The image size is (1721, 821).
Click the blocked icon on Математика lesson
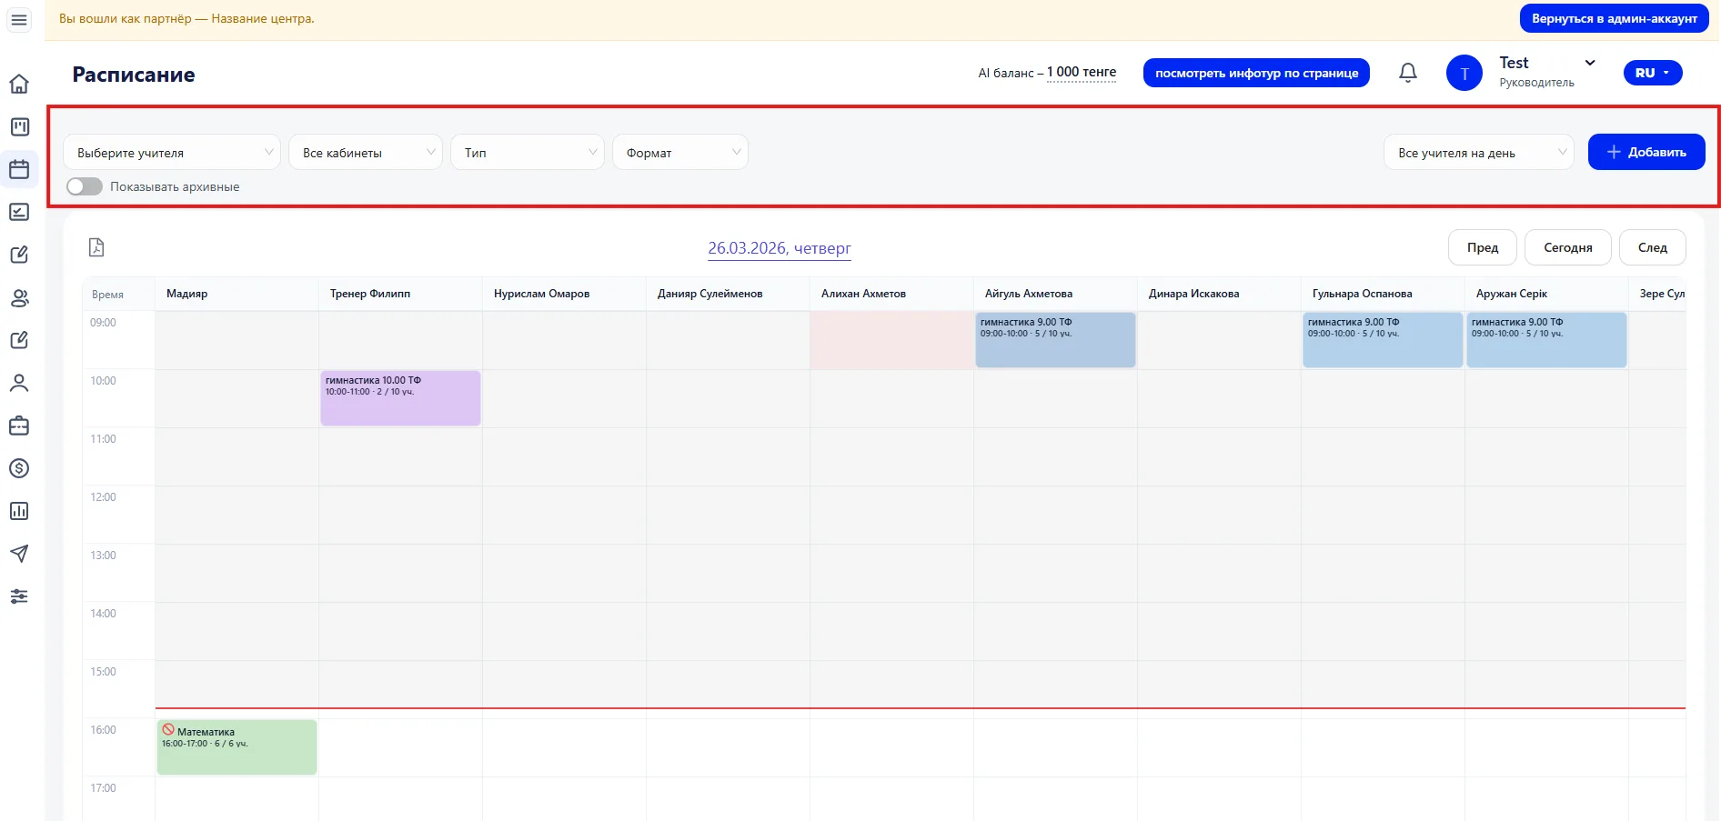click(168, 729)
